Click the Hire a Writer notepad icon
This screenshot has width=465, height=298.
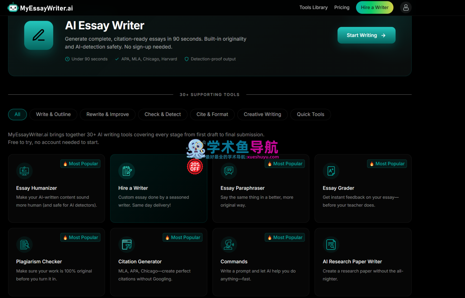(127, 171)
